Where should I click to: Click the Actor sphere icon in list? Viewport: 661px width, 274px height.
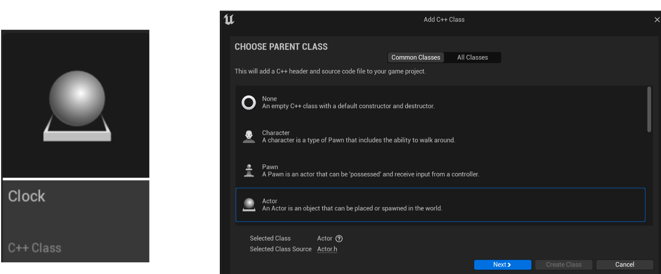click(248, 205)
